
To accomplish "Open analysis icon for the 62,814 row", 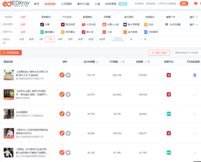I will [62, 94].
